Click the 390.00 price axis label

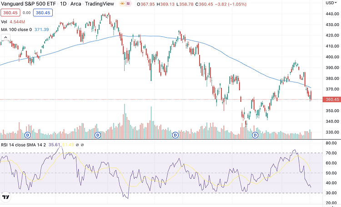[332, 68]
